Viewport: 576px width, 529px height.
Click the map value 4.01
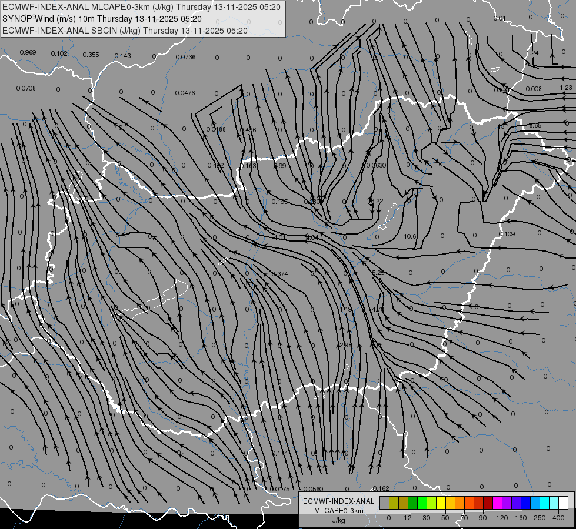point(280,237)
